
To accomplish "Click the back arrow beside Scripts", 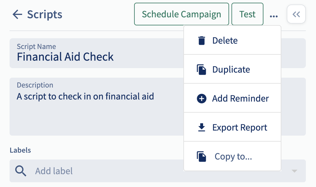I will click(17, 15).
